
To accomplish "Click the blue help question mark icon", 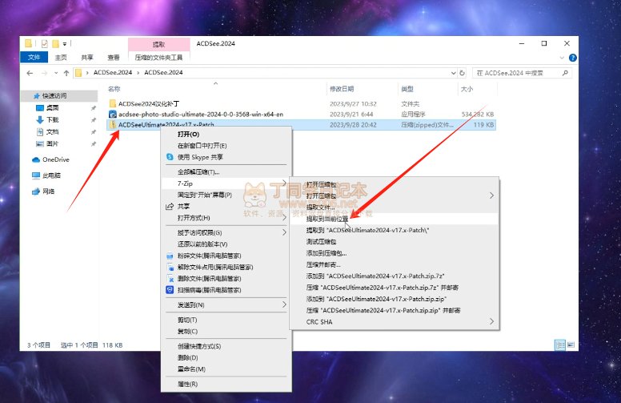I will pos(573,58).
